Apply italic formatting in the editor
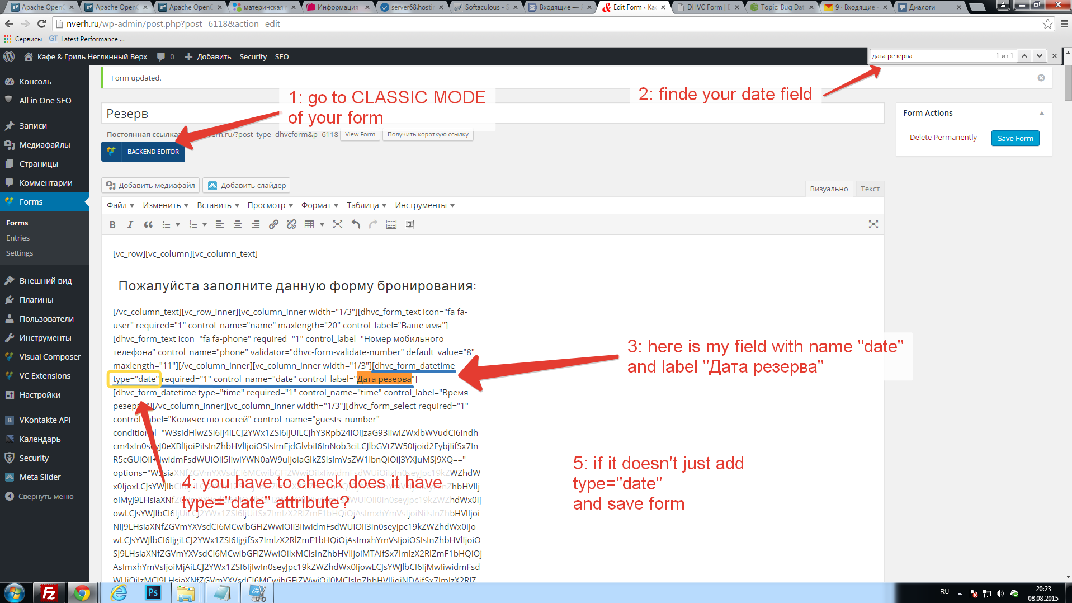The height and width of the screenshot is (603, 1072). click(x=130, y=224)
